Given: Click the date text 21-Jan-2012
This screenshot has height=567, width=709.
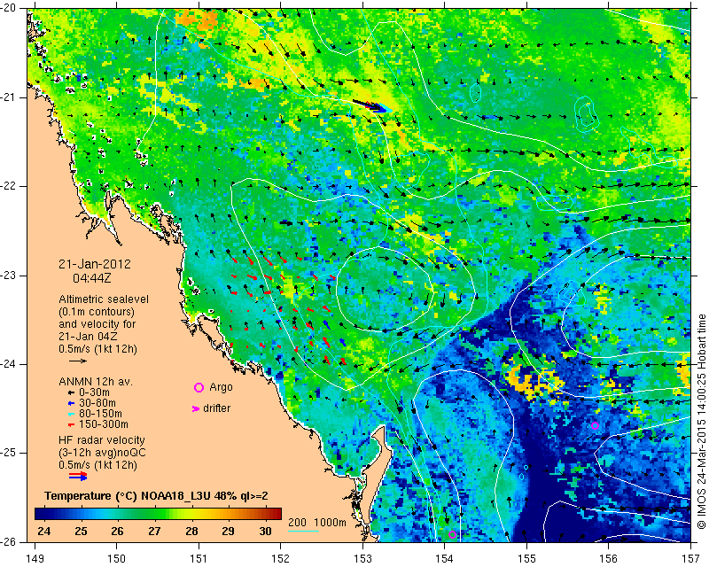Looking at the screenshot, I should 95,264.
